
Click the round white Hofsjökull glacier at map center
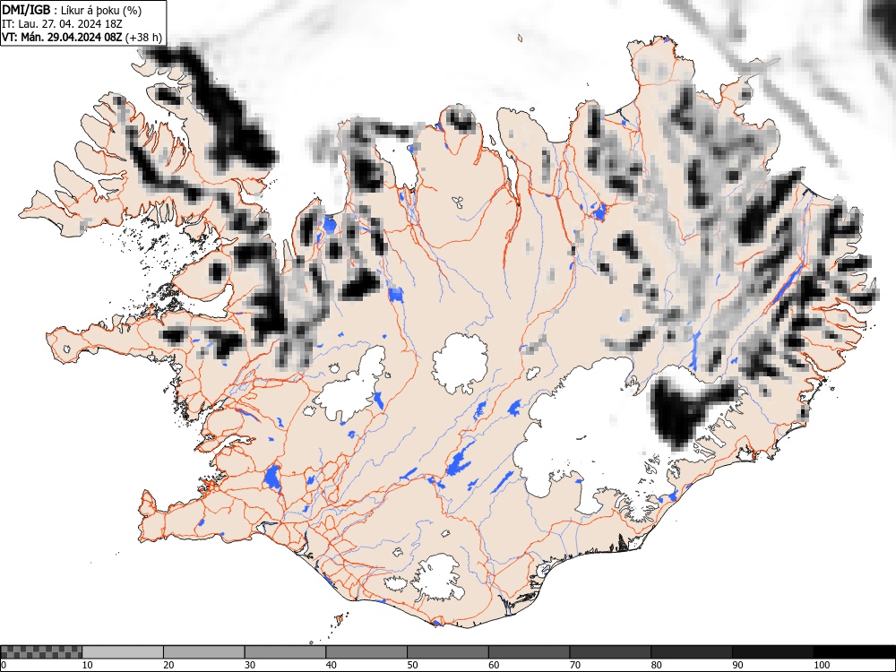coord(461,364)
